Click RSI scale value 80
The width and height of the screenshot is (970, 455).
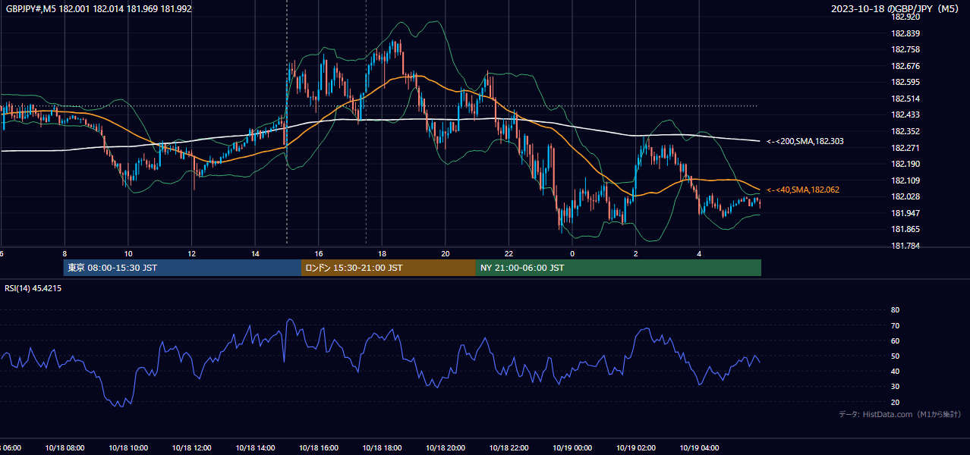coord(895,310)
